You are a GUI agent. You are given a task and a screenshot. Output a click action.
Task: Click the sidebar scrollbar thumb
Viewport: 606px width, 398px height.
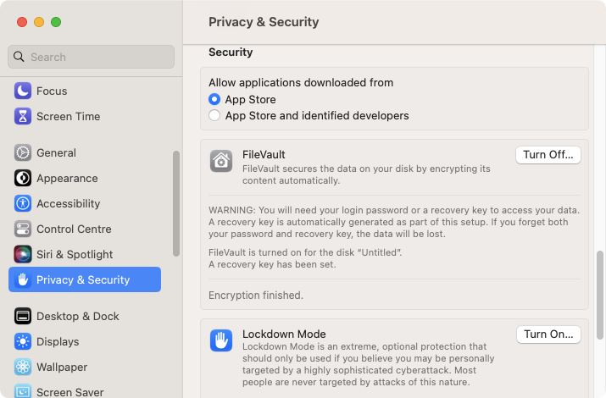(176, 203)
